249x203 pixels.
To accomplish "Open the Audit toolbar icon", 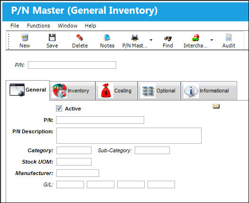I will pos(229,37).
